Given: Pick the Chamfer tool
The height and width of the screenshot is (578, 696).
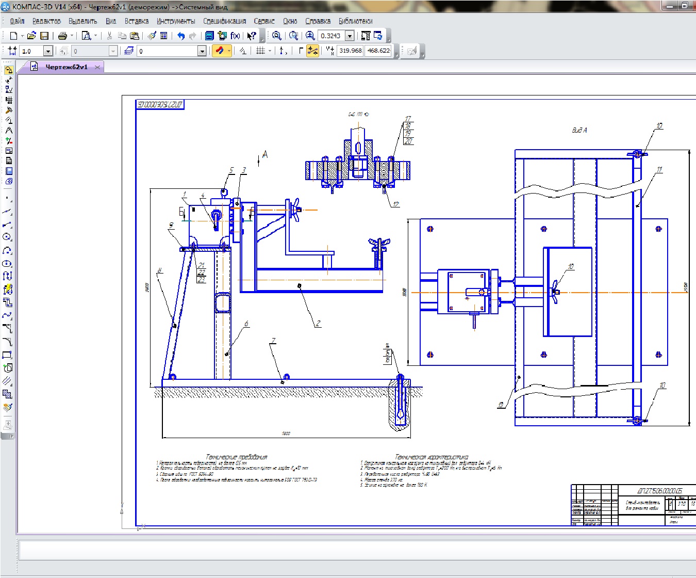Looking at the screenshot, I should [x=7, y=328].
